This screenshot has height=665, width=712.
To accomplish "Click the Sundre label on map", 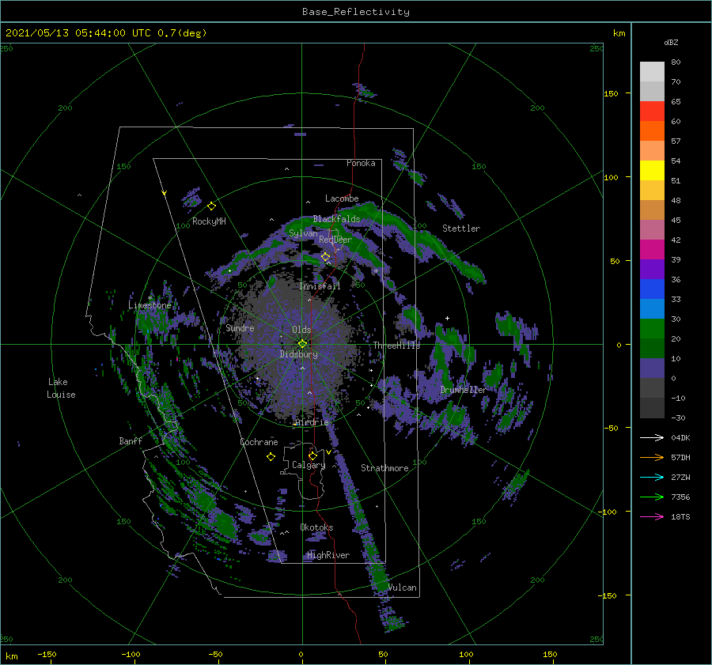I will 240,327.
